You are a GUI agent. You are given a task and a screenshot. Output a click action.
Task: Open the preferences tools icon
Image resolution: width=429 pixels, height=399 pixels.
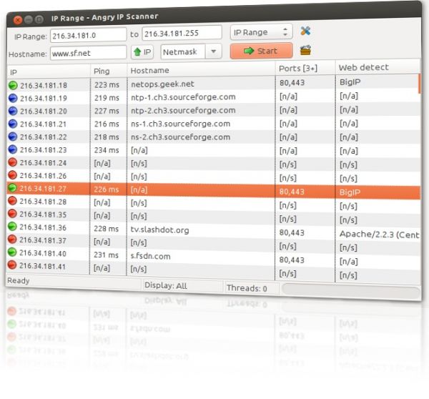coord(305,31)
